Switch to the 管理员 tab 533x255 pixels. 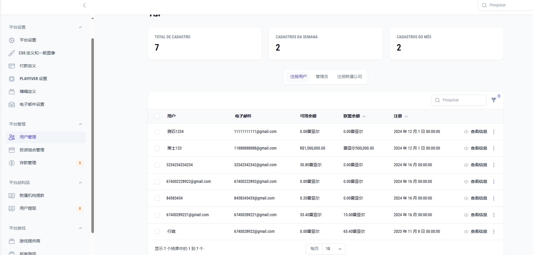[322, 77]
